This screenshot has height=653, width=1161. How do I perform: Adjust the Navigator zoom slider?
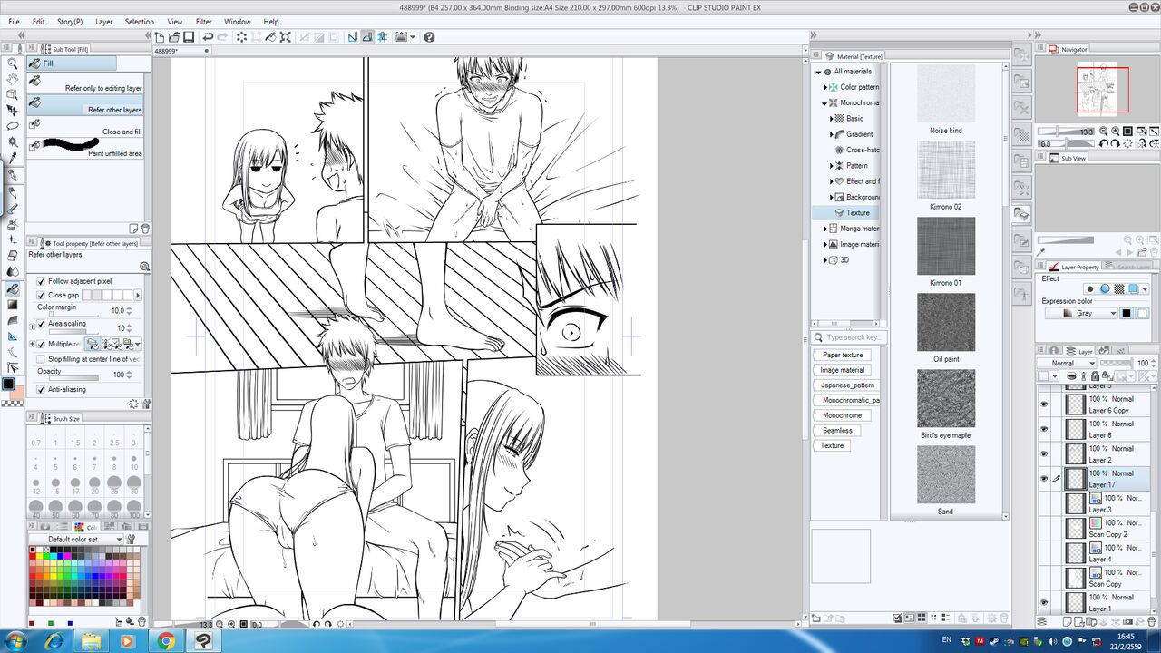[1066, 131]
